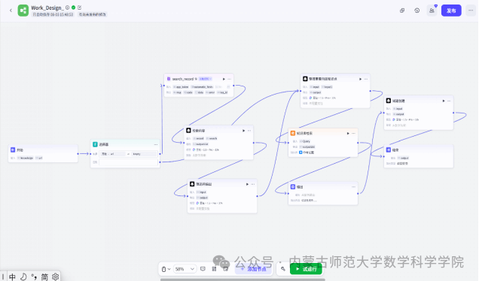Viewport: 479px width, 281px height.
Task: Open the three-dot menu on the selector node
Action: click(x=156, y=144)
